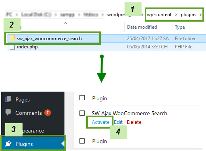The height and width of the screenshot is (151, 206).
Task: Click the Comments speech bubble icon
Action: tap(8, 112)
